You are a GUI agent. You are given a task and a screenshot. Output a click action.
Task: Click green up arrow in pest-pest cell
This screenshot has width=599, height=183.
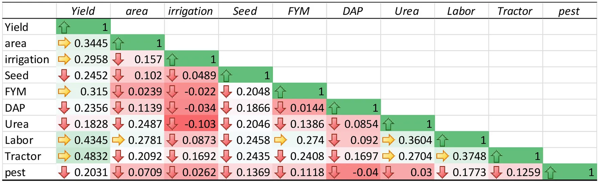[x=551, y=173]
